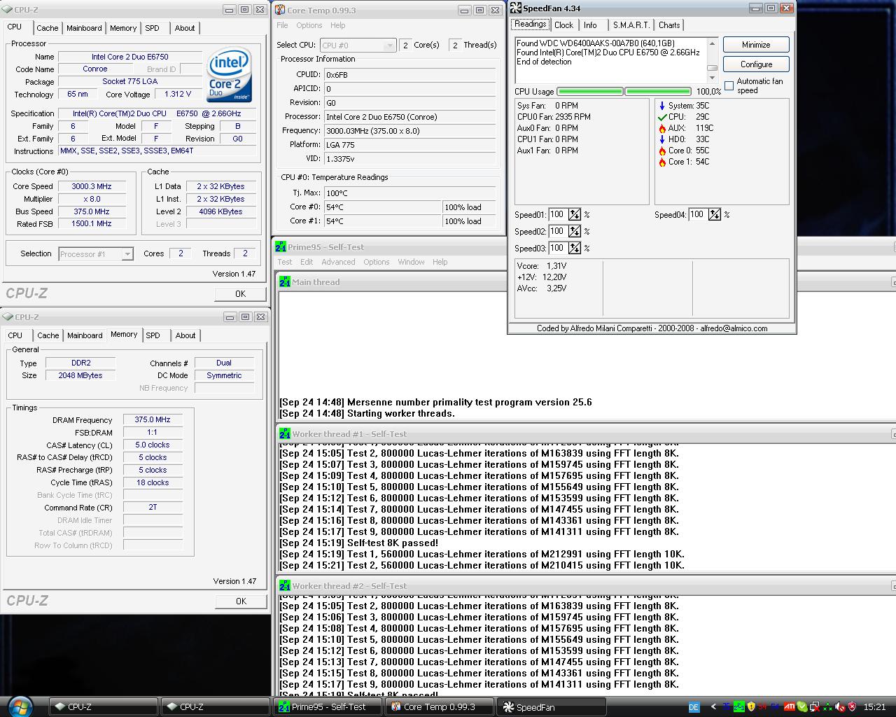The image size is (896, 717).
Task: Open the About tab in top CPU-Z window
Action: (x=185, y=28)
